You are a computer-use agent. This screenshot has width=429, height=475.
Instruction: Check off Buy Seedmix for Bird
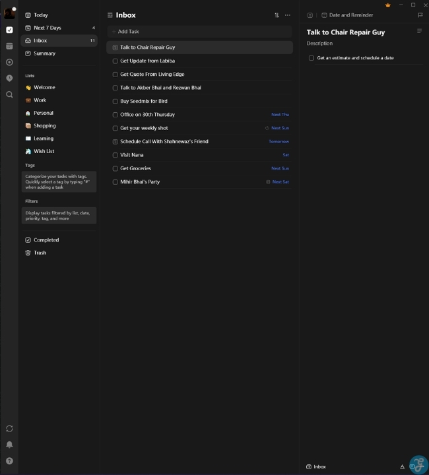[x=115, y=101]
